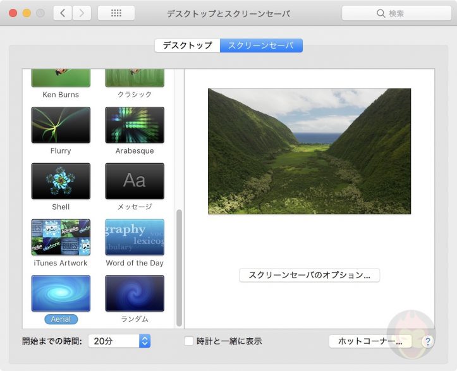This screenshot has width=457, height=371.
Task: Show all preferences grid button
Action: (x=116, y=13)
